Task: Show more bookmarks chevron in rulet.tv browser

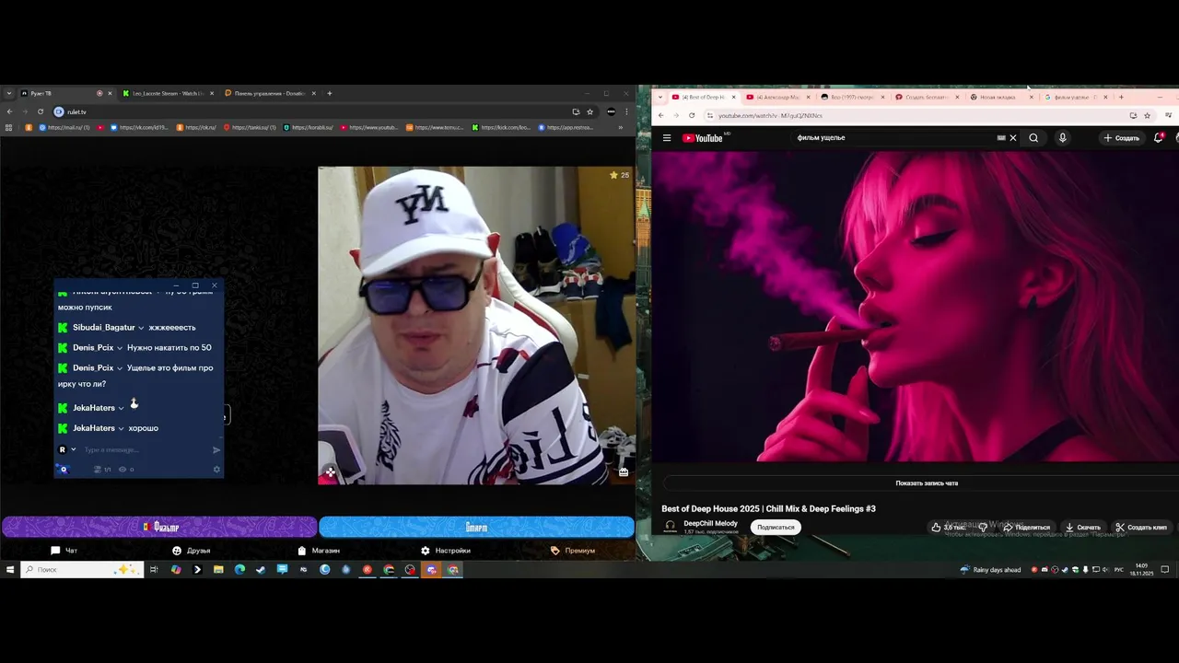Action: (x=620, y=127)
